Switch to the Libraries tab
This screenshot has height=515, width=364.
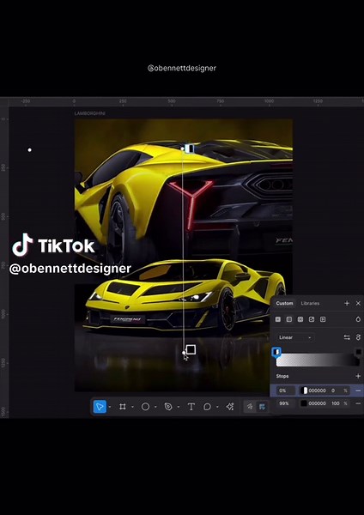coord(310,303)
